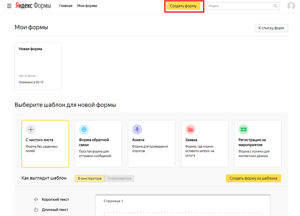Select the Форма обратной связи template
The height and width of the screenshot is (216, 300).
pyautogui.click(x=98, y=144)
